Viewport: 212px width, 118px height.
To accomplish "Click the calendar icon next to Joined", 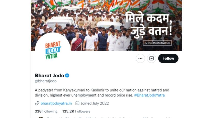I will [x=77, y=103].
